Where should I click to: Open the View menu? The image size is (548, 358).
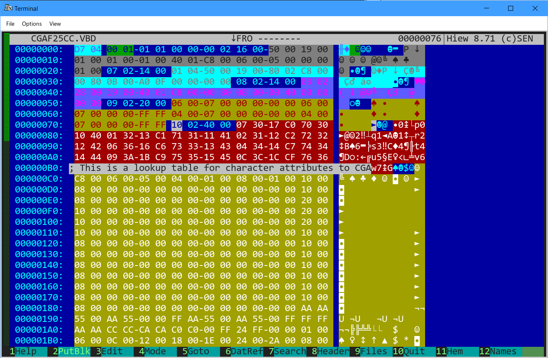click(55, 24)
